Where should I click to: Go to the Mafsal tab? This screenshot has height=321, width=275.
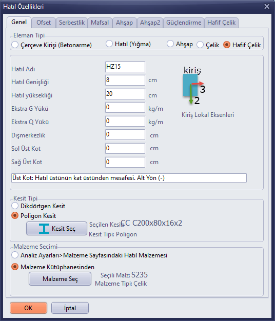click(x=100, y=23)
